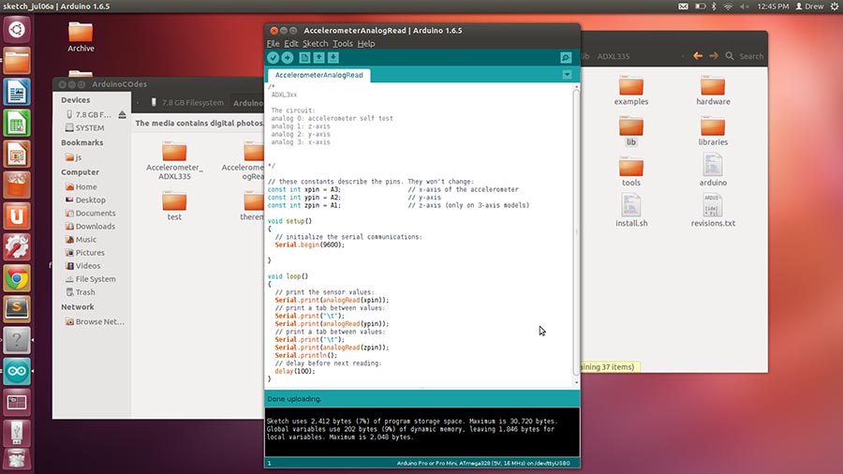Image resolution: width=843 pixels, height=474 pixels.
Task: Open LibreOffice Writer from the dock
Action: pyautogui.click(x=17, y=92)
